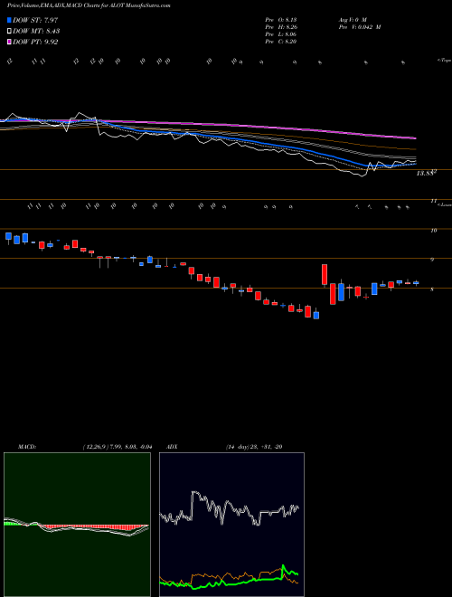Click the price axis label 11

coord(433,201)
